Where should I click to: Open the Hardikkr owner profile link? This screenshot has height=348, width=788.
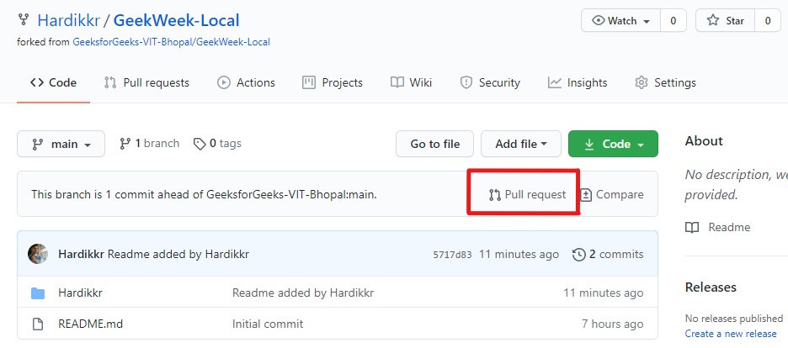point(69,20)
